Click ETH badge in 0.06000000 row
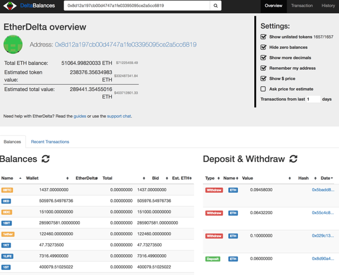The image size is (339, 275). pyautogui.click(x=233, y=259)
